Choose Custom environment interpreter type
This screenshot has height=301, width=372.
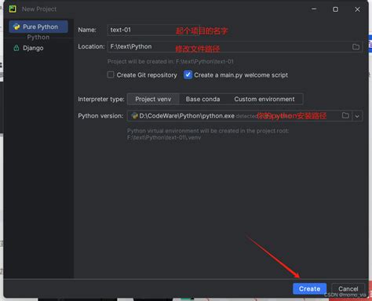coord(264,99)
